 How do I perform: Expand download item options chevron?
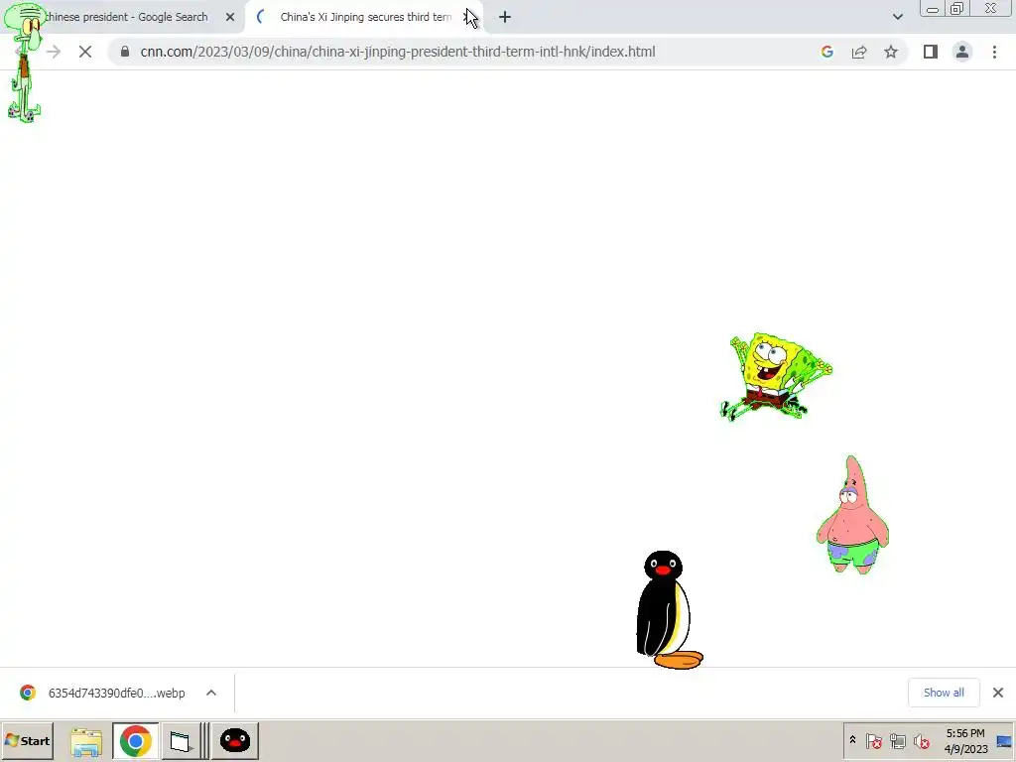(211, 693)
